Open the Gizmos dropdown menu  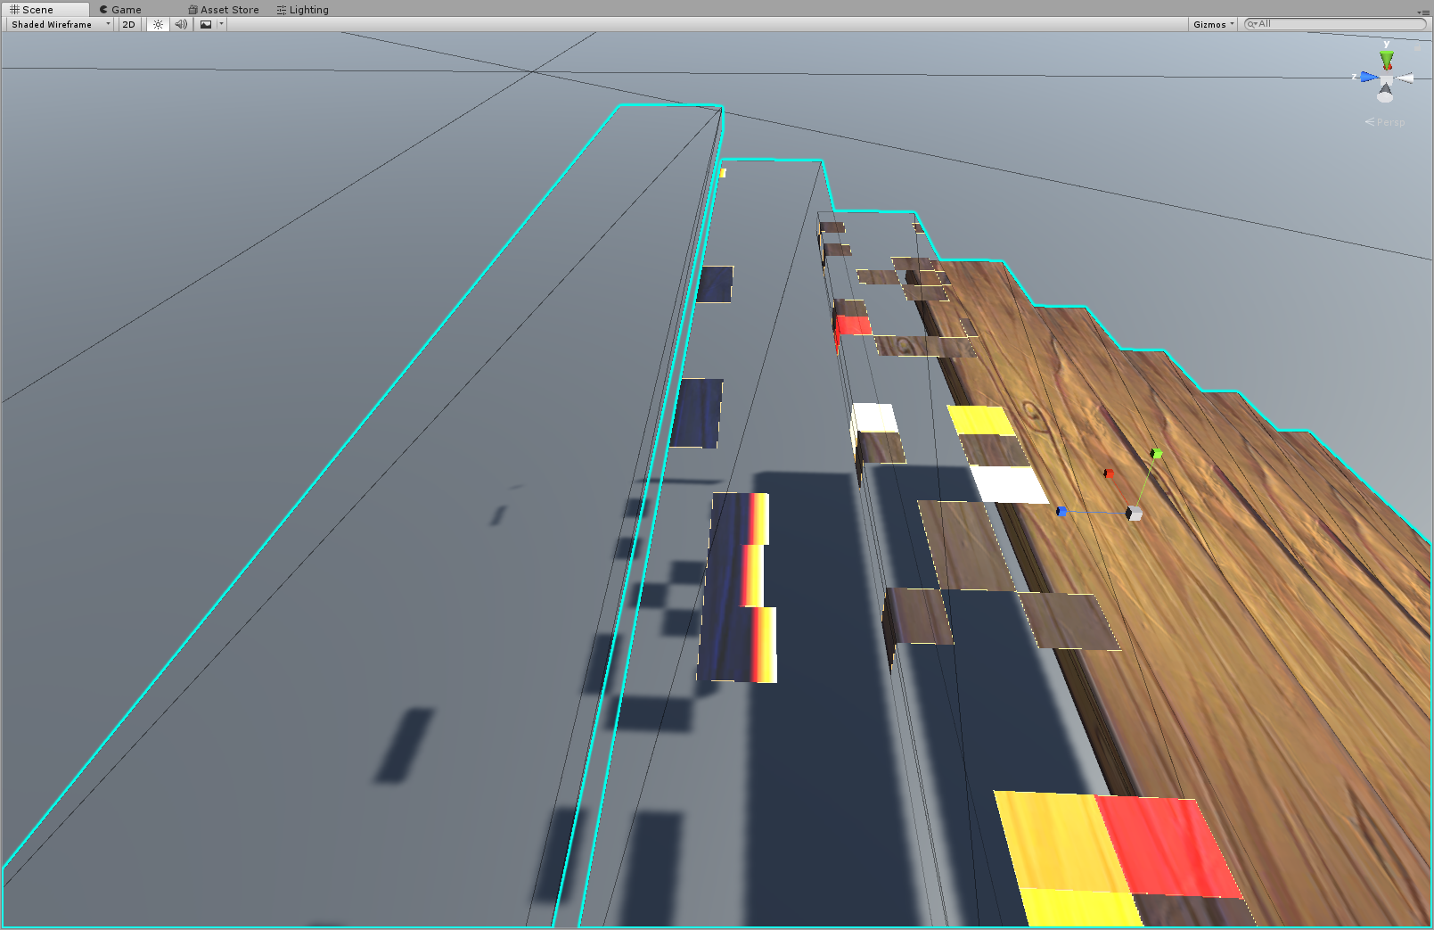tap(1213, 24)
